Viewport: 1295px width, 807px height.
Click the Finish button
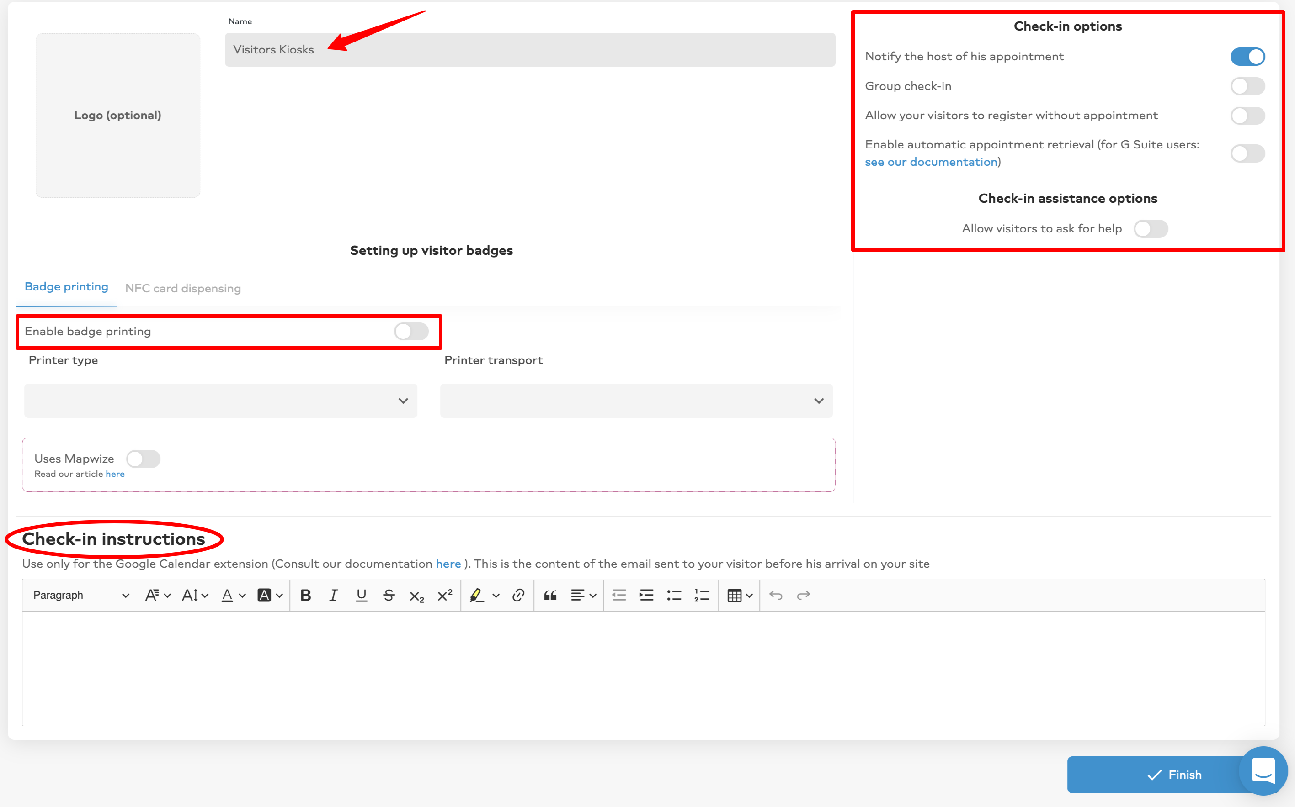tap(1174, 775)
